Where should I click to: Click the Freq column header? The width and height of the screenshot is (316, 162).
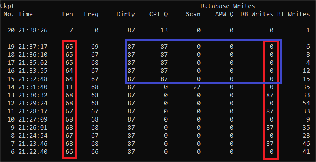tap(91, 14)
